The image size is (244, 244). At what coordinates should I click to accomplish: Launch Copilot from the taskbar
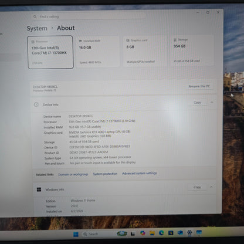(x=143, y=233)
